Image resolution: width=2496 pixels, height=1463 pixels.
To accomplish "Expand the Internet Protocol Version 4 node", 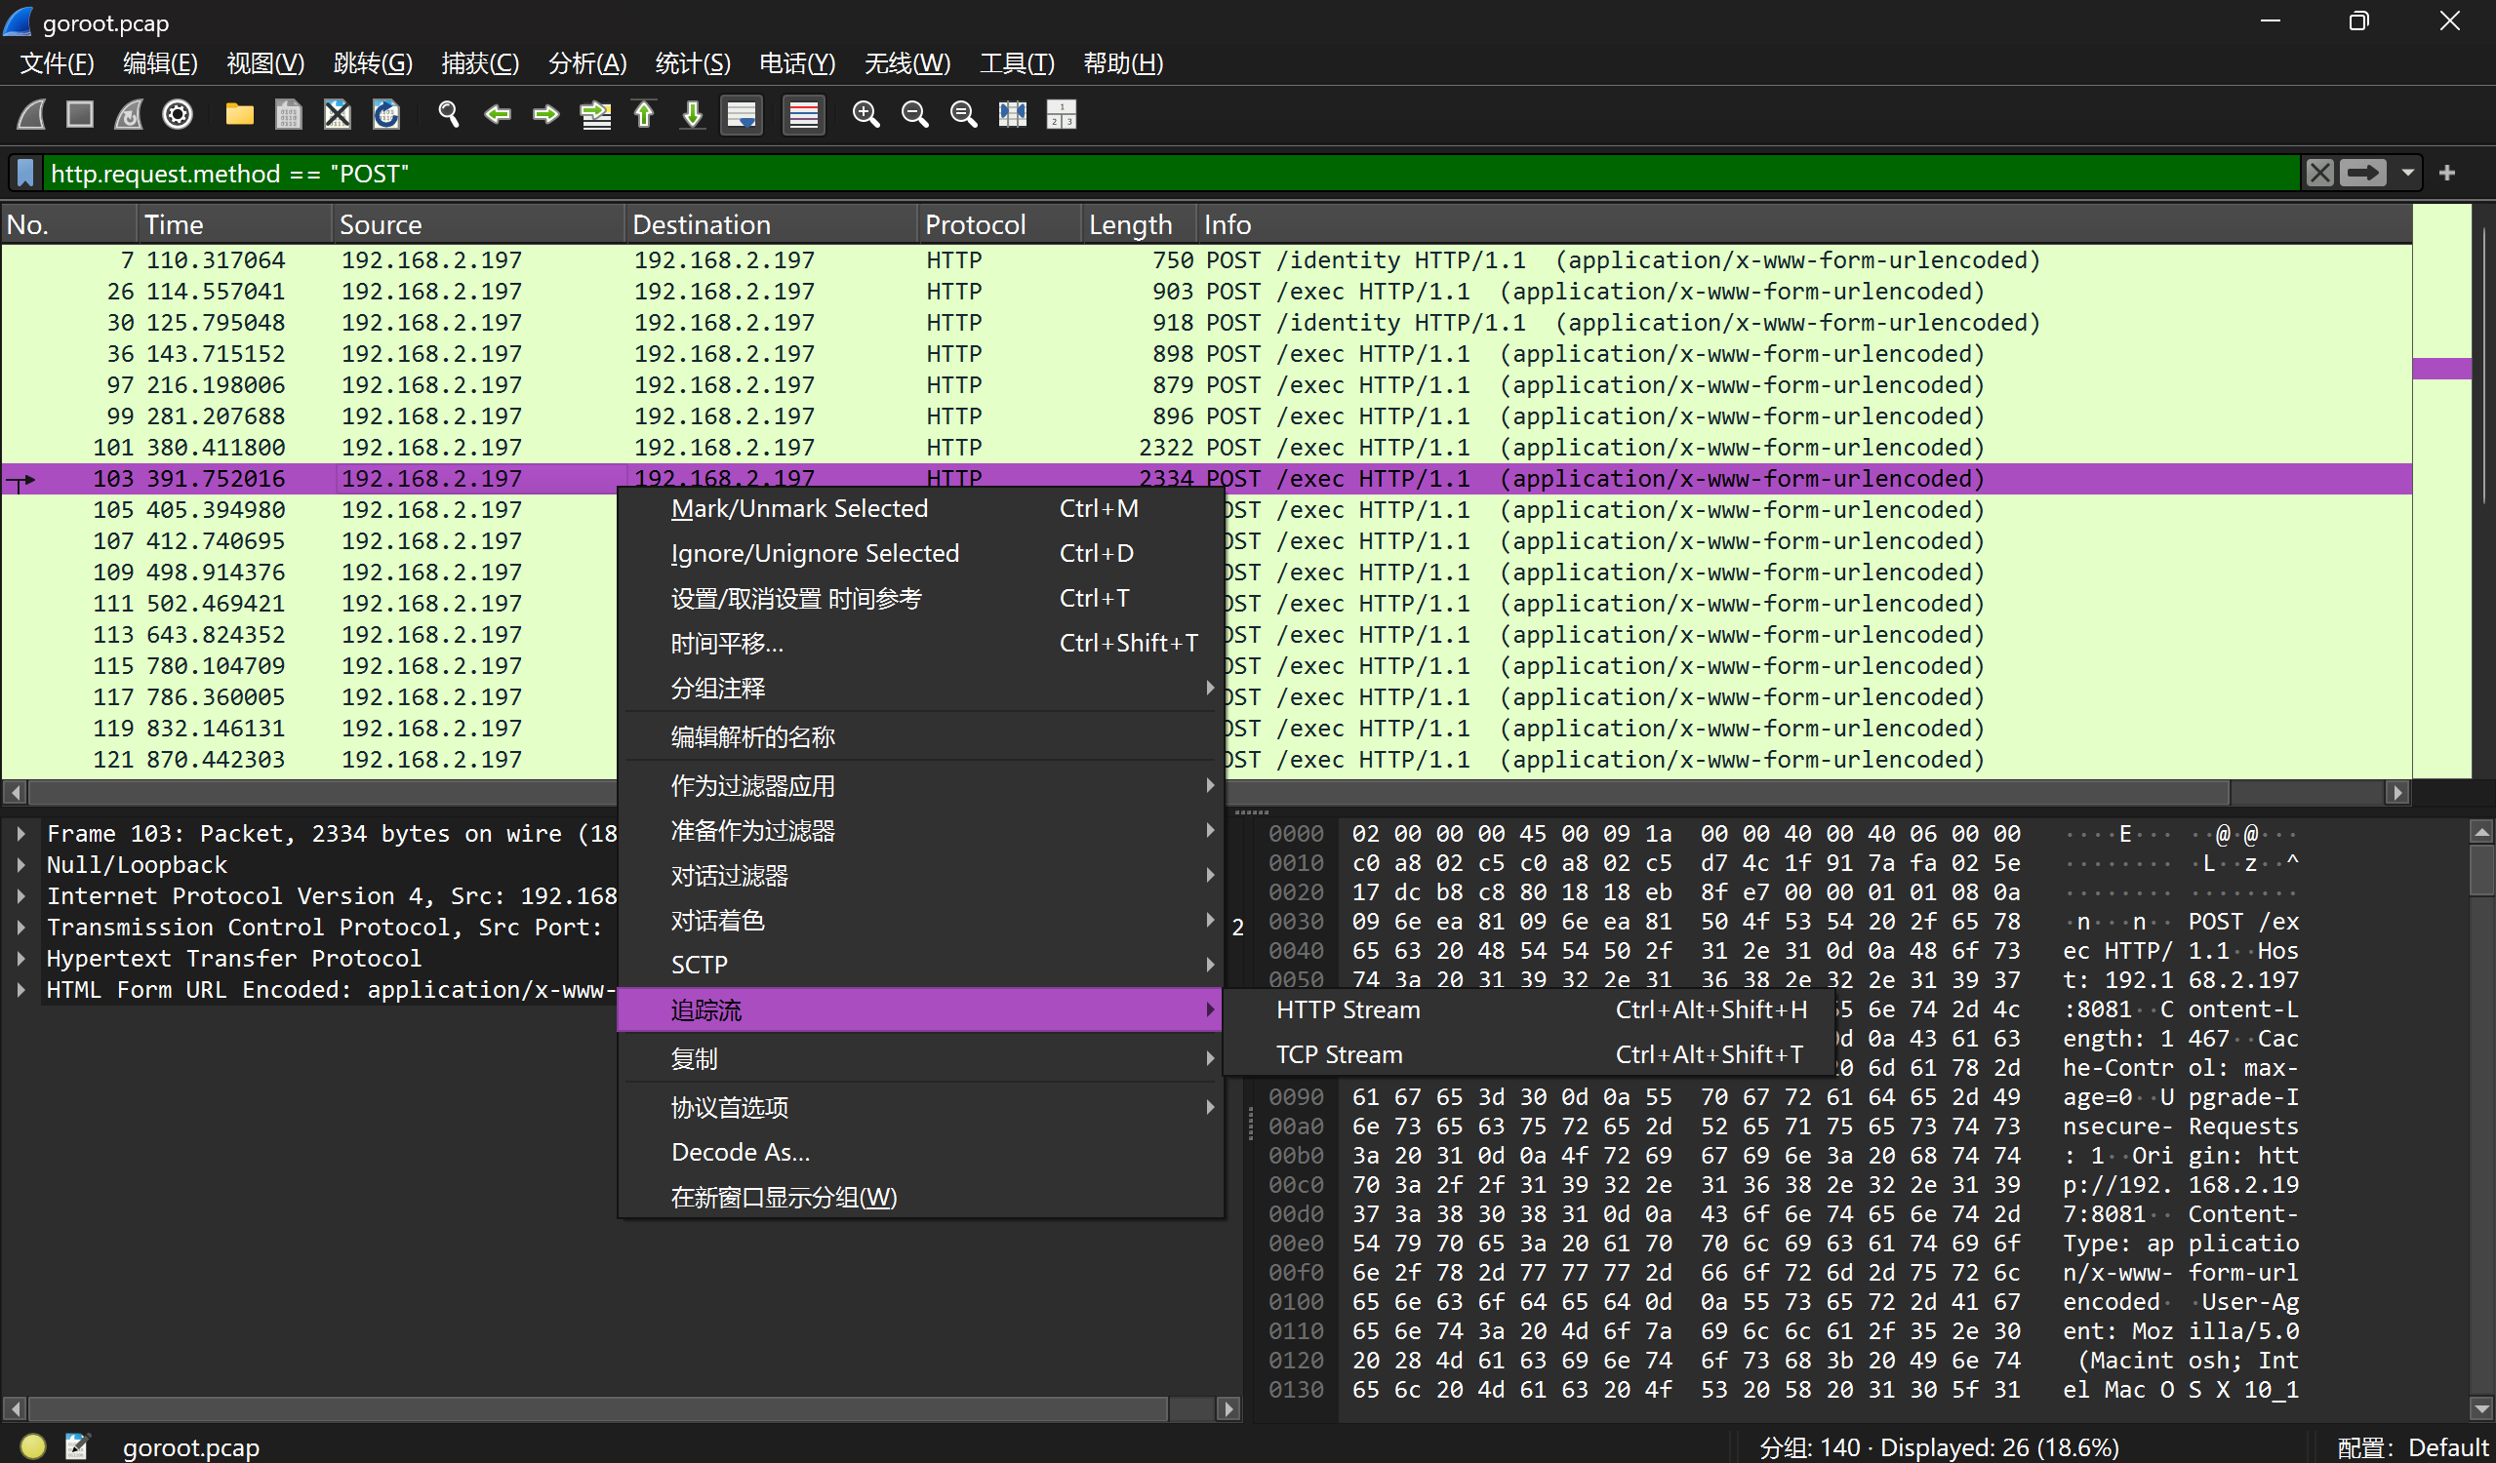I will click(20, 895).
